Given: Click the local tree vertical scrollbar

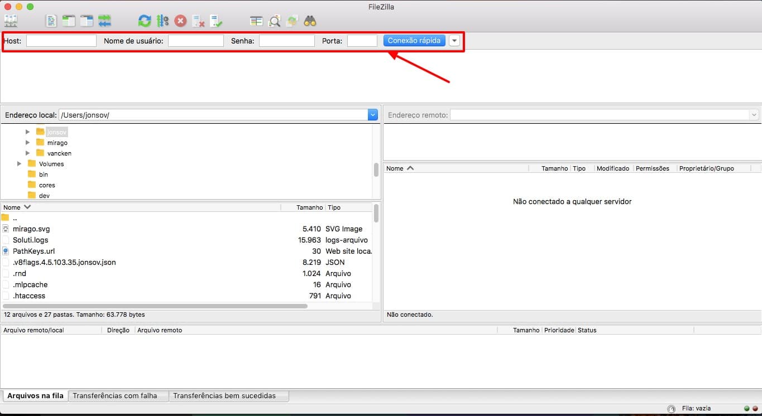Looking at the screenshot, I should pos(376,170).
